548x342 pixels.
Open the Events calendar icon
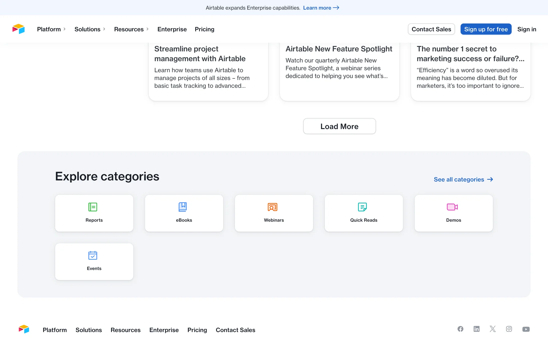93,255
